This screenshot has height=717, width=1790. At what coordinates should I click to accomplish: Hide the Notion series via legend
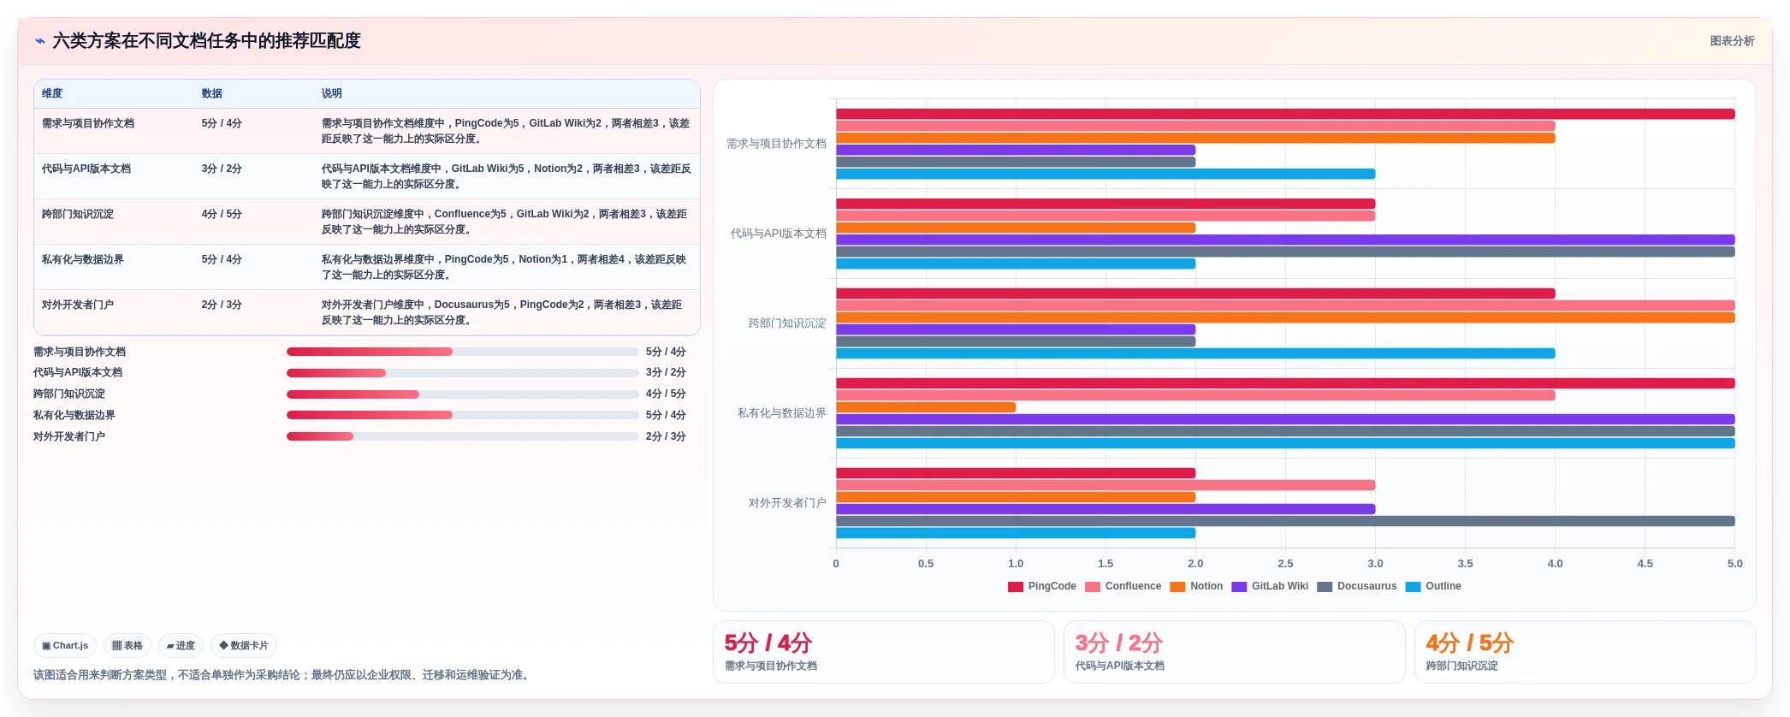pos(1196,587)
